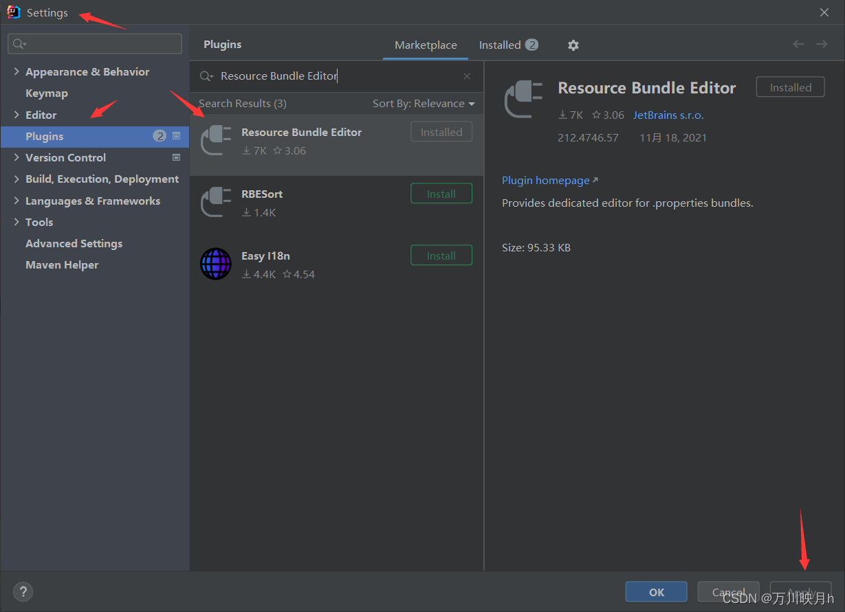Select the Easy I18n result name
Screen dimensions: 845x612
[x=265, y=256]
